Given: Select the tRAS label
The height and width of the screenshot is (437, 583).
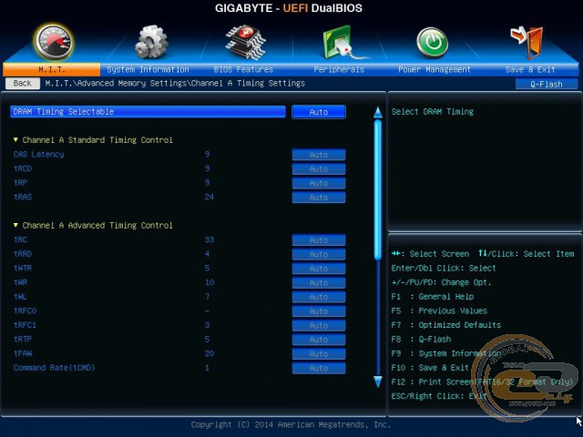Looking at the screenshot, I should coord(23,197).
